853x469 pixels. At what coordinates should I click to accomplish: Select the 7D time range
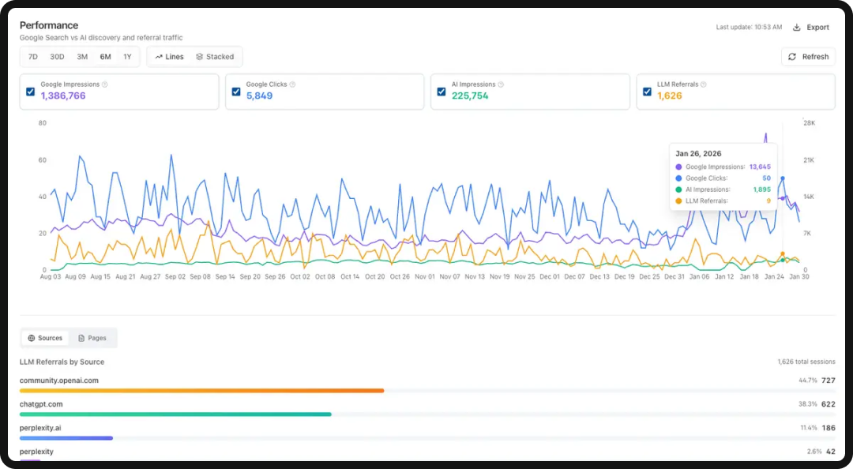coord(32,56)
